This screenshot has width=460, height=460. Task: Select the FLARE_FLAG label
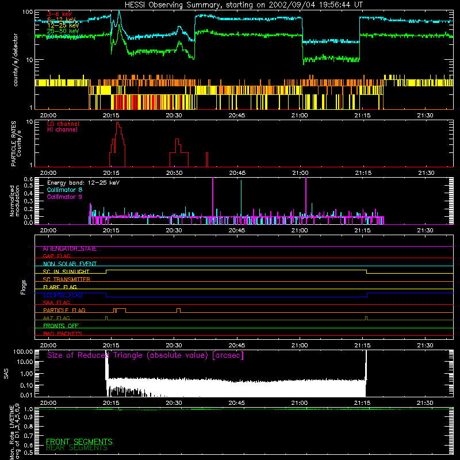click(x=60, y=287)
